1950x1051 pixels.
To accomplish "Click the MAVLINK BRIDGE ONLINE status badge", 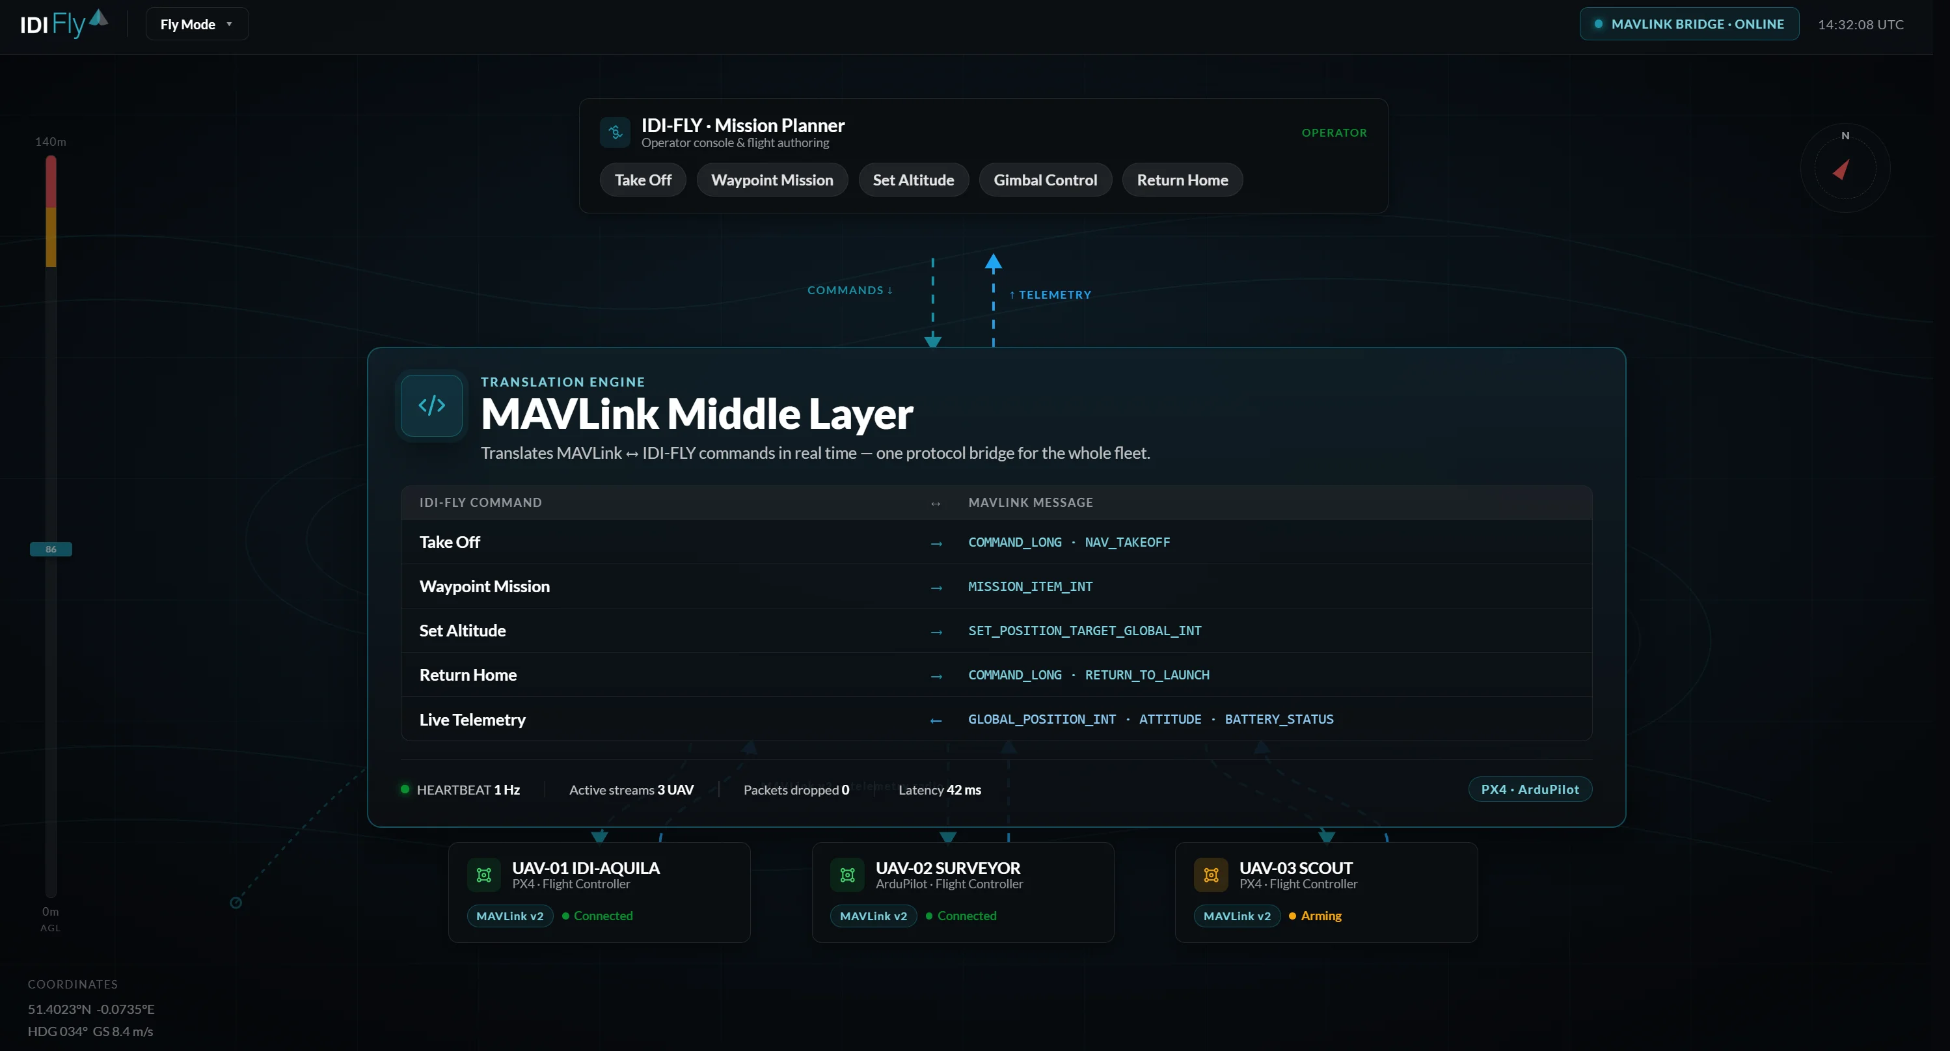I will (x=1689, y=24).
